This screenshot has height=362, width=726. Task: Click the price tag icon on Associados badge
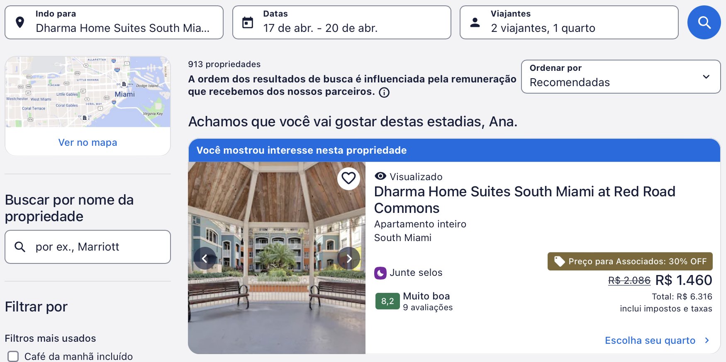[x=559, y=261]
